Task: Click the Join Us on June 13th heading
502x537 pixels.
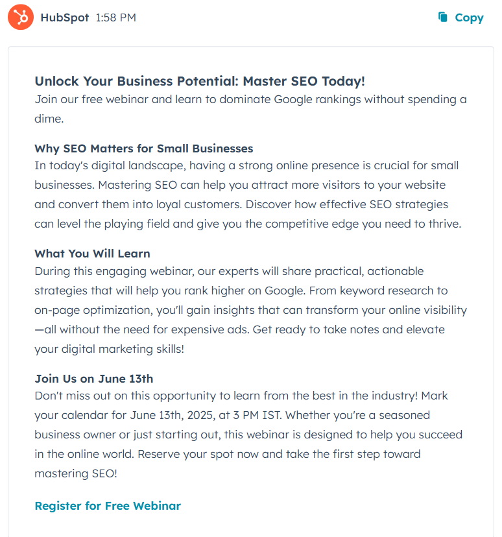Action: pyautogui.click(x=94, y=379)
